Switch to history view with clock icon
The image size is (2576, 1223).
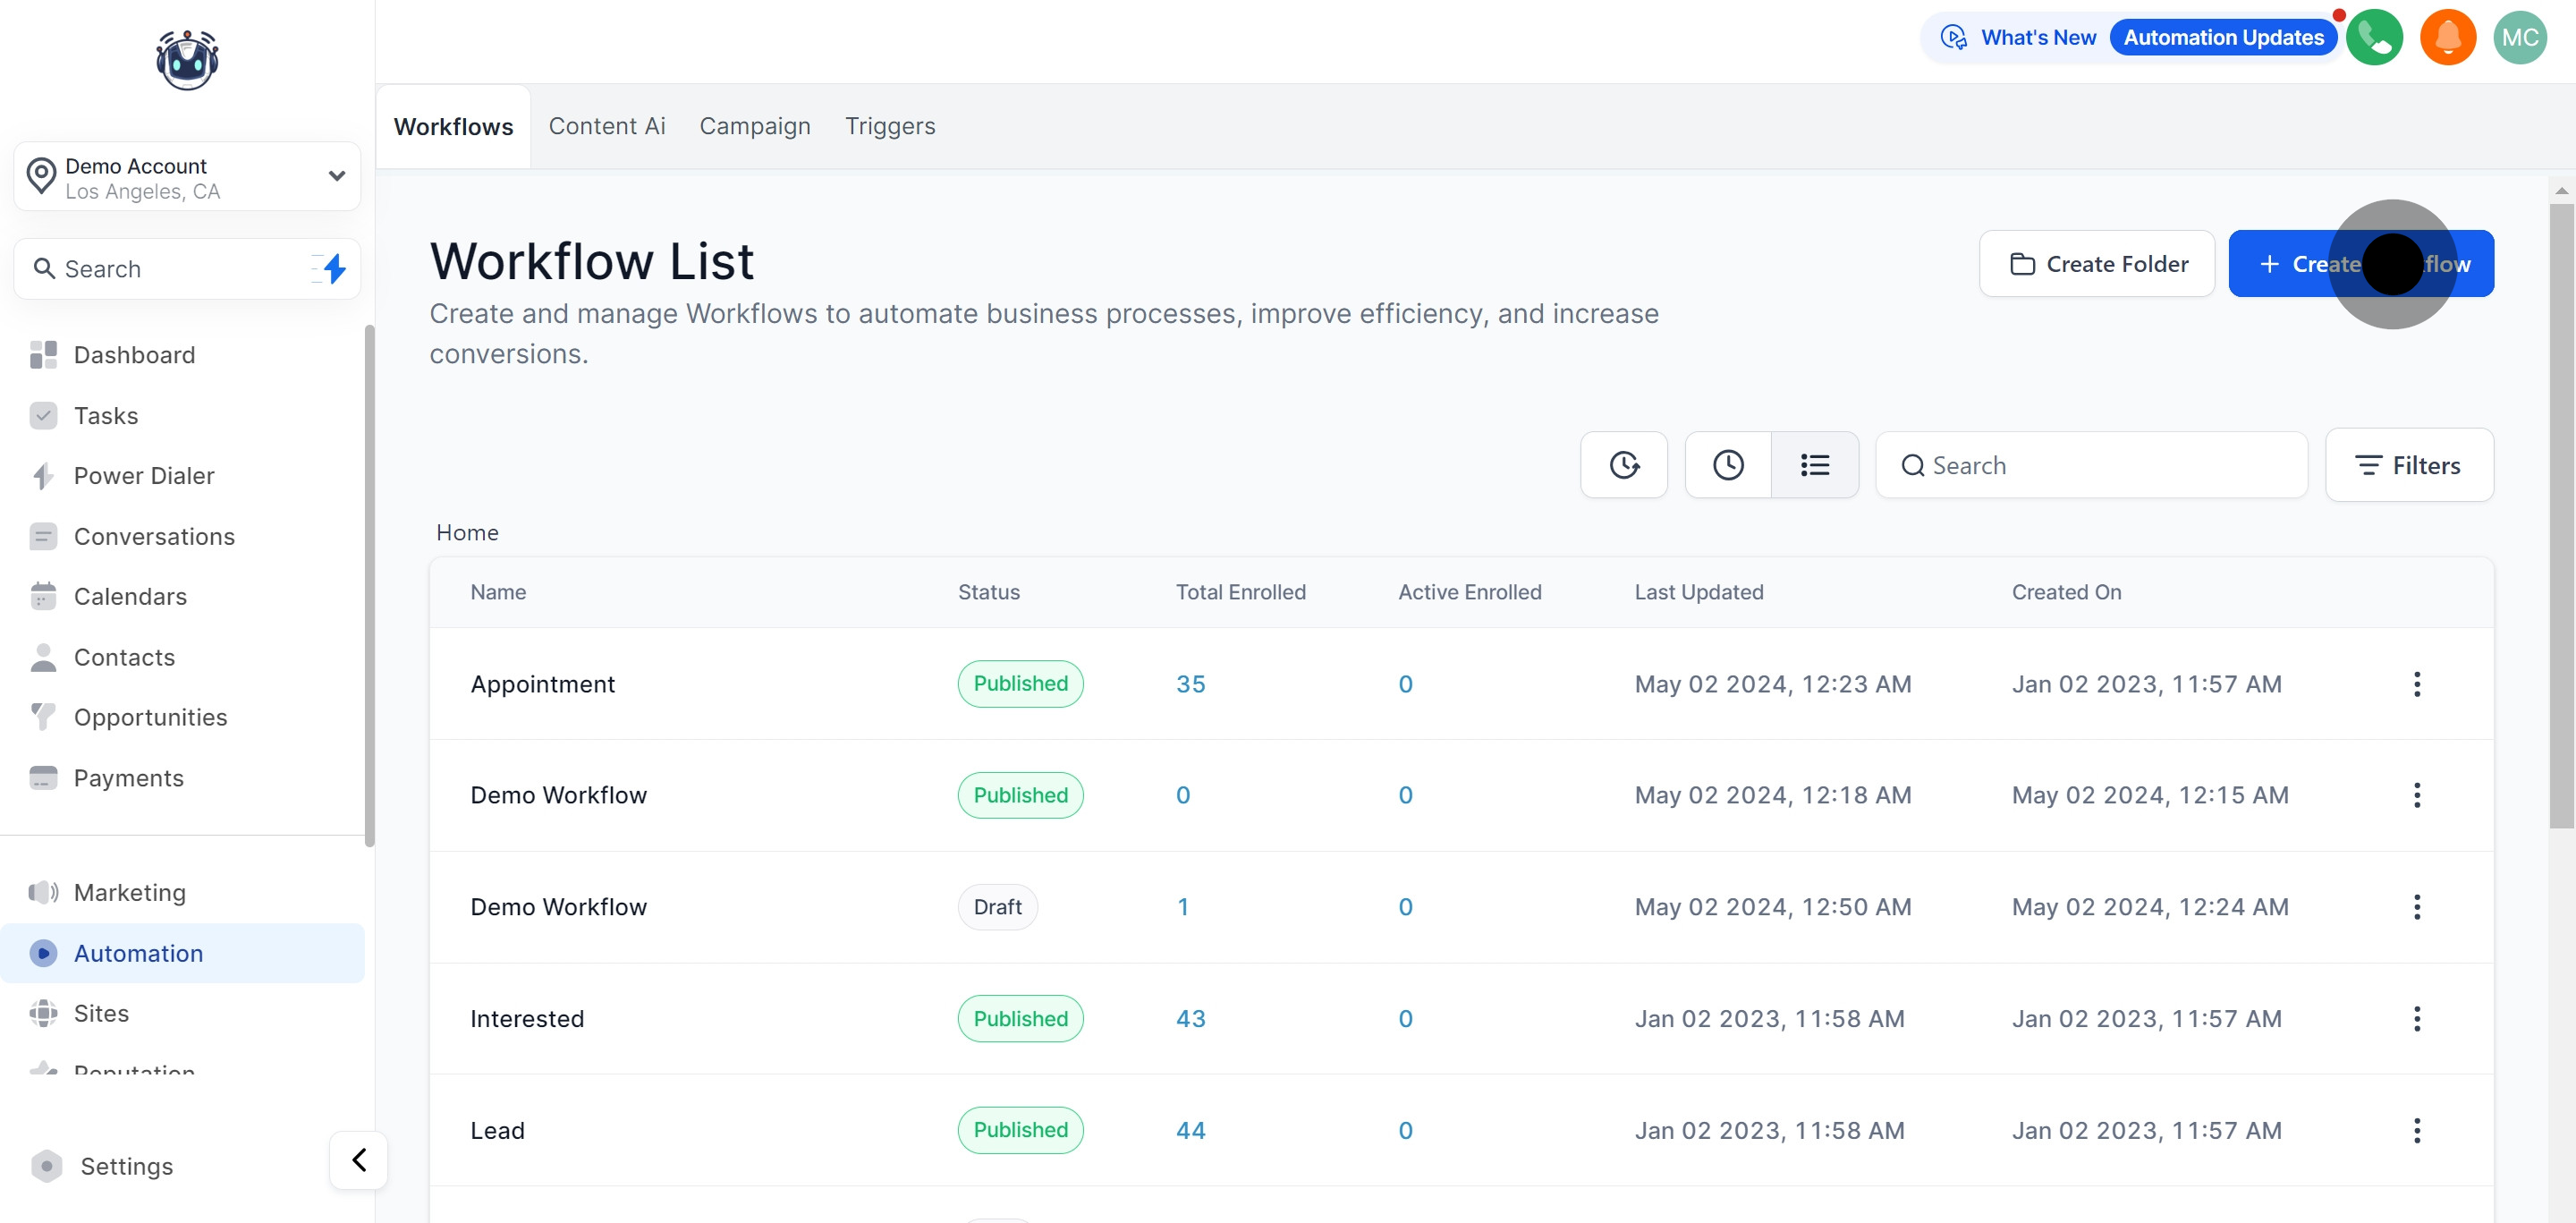pyautogui.click(x=1727, y=464)
